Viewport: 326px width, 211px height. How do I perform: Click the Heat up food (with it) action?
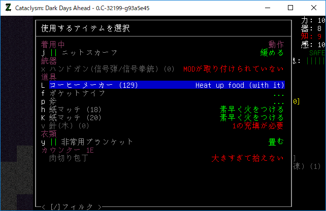click(x=240, y=85)
